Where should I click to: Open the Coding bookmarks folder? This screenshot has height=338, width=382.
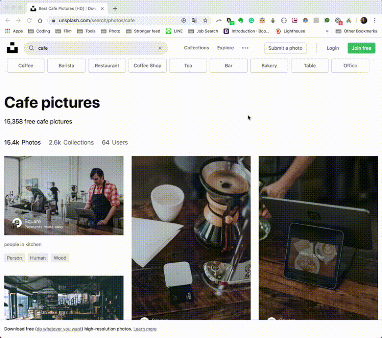pos(39,31)
